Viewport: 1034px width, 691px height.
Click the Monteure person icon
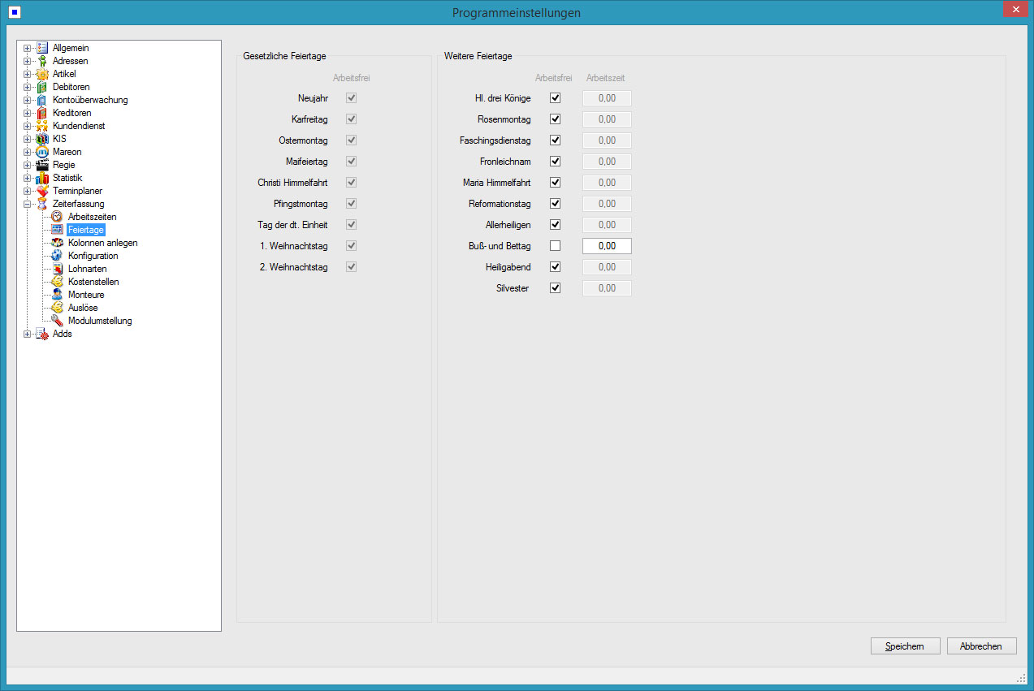[x=57, y=295]
